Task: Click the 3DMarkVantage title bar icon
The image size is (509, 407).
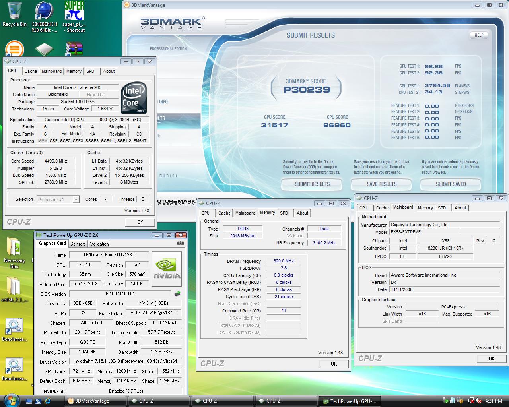Action: click(127, 5)
